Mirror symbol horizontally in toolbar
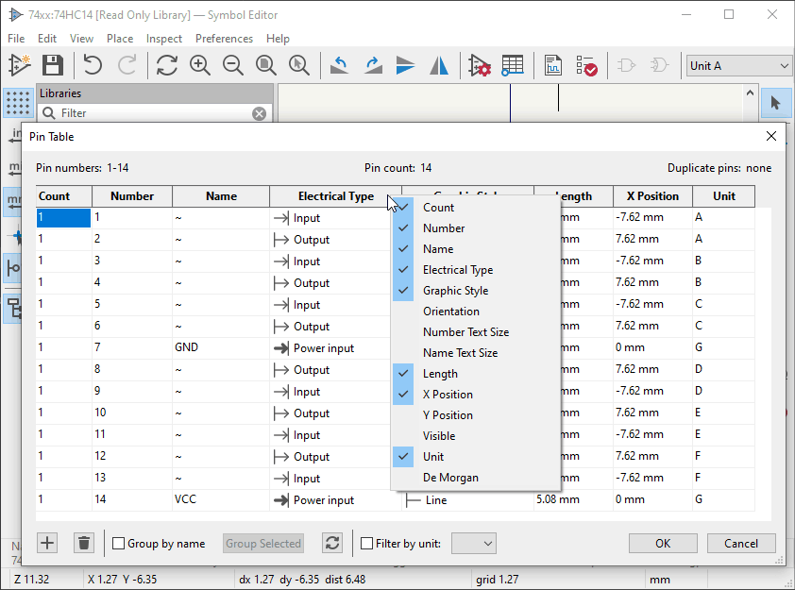Image resolution: width=795 pixels, height=590 pixels. click(x=439, y=65)
